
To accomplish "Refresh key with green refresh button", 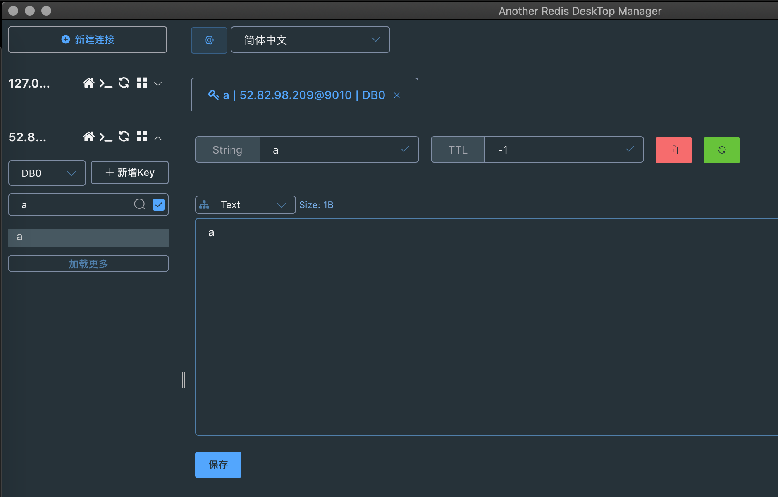I will coord(722,150).
